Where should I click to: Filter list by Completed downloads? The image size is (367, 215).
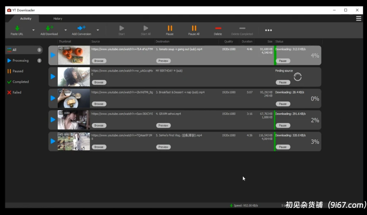pos(20,82)
